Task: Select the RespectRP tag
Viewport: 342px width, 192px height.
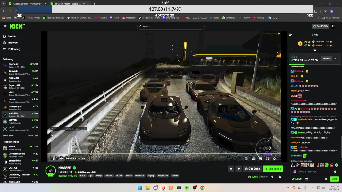Action: pyautogui.click(x=163, y=176)
